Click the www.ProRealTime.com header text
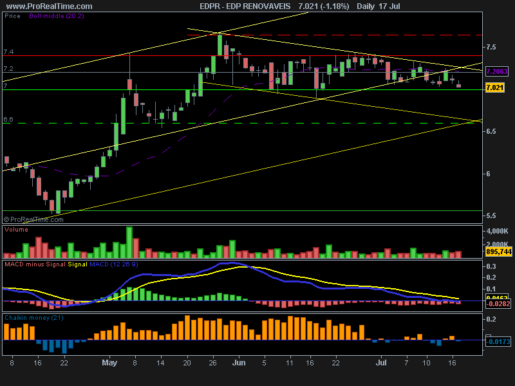This screenshot has height=386, width=515. pos(50,6)
